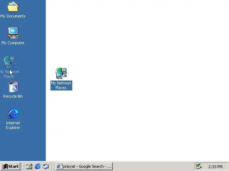Click the 'My Computer' label text

pos(13,43)
